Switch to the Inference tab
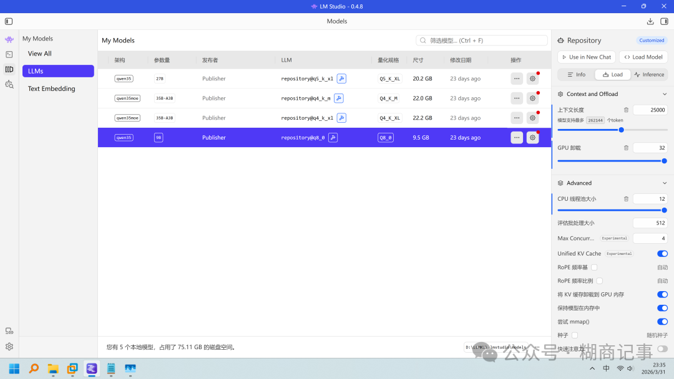The image size is (674, 379). point(649,75)
